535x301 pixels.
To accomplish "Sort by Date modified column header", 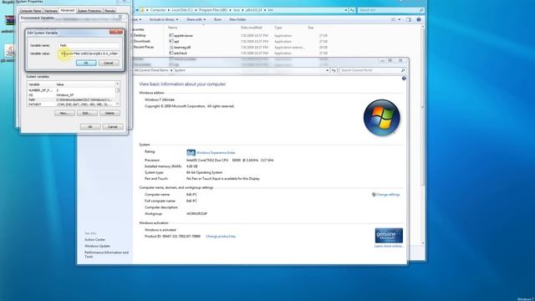I will tap(251, 28).
